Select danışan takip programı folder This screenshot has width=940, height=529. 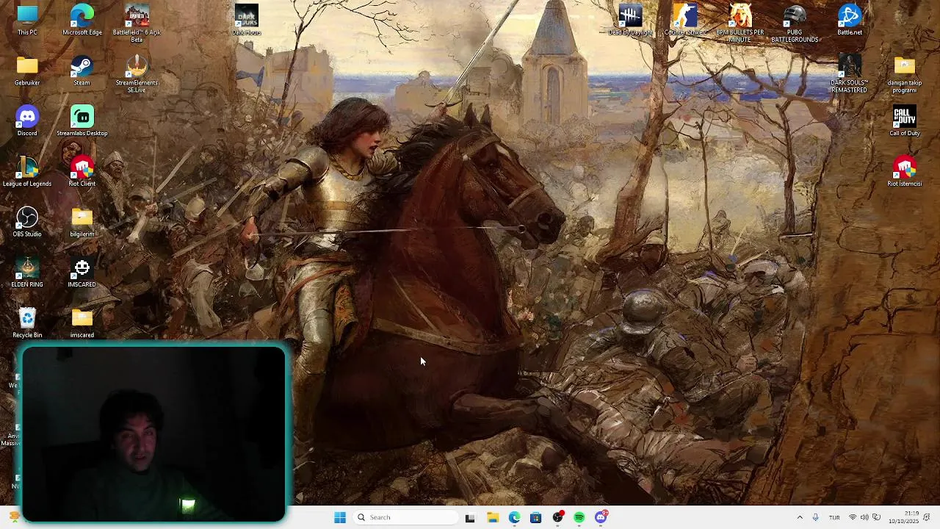905,73
